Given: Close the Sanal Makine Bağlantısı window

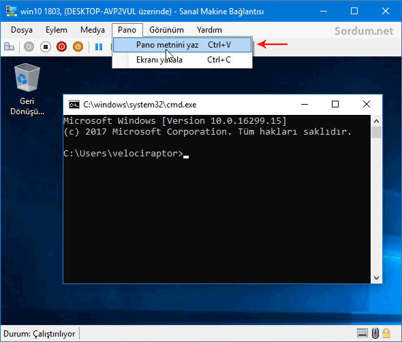Looking at the screenshot, I should pyautogui.click(x=386, y=12).
